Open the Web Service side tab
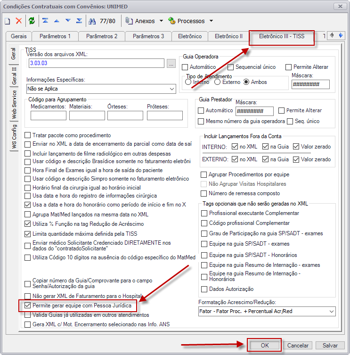 (14, 105)
